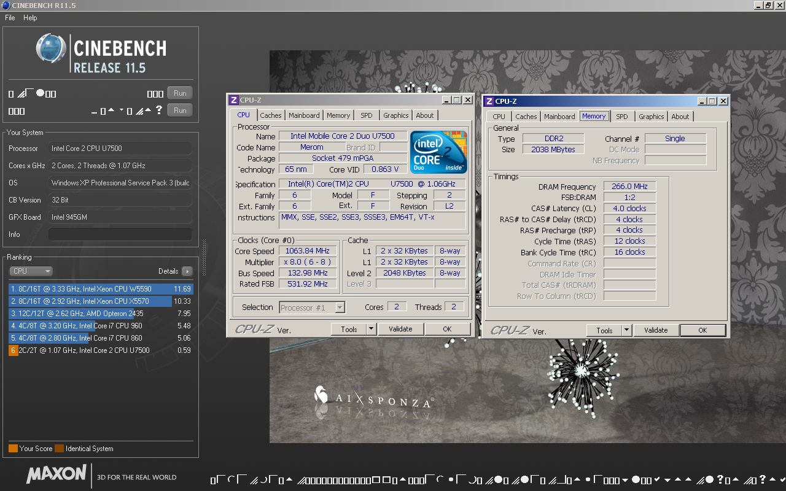Switch to CPU tab in the CPU-Z memory timings window
This screenshot has height=491, width=786.
(x=499, y=117)
